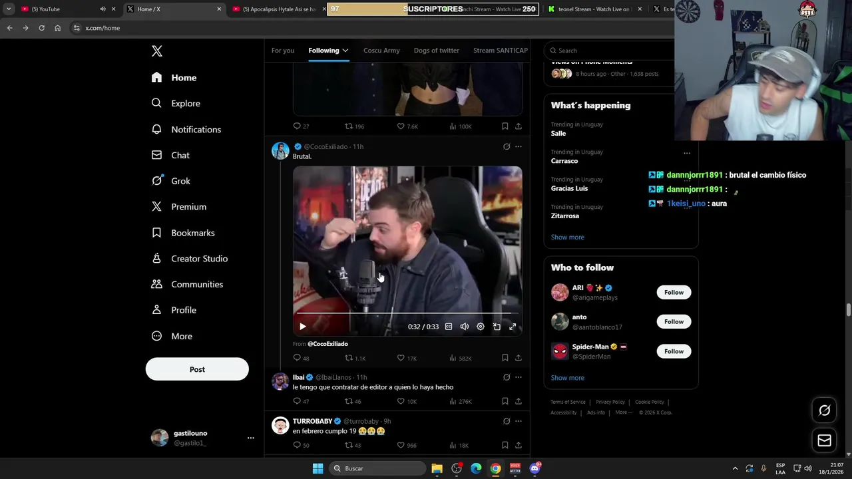The image size is (852, 479).
Task: Open the @CocoExiliado source link
Action: (327, 344)
